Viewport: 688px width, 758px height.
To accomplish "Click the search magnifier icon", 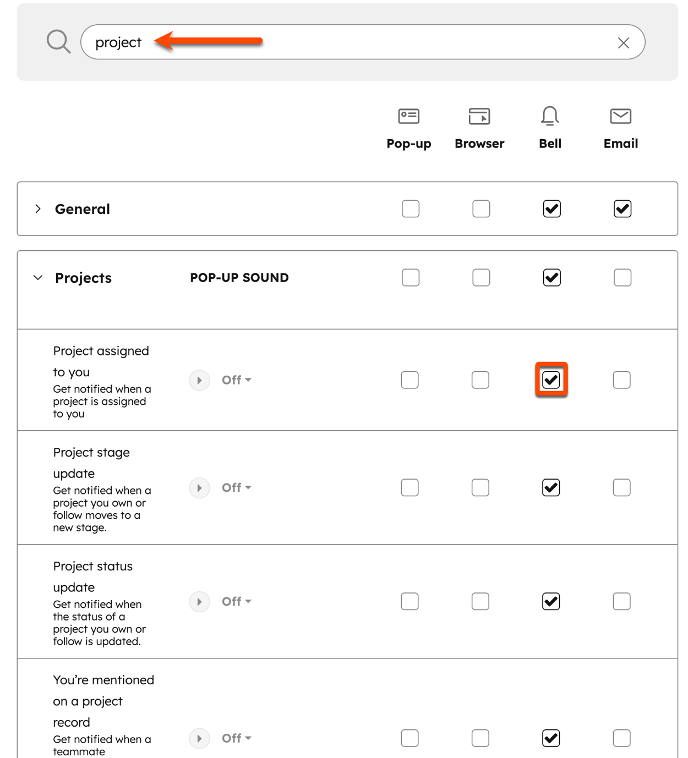I will pyautogui.click(x=58, y=41).
